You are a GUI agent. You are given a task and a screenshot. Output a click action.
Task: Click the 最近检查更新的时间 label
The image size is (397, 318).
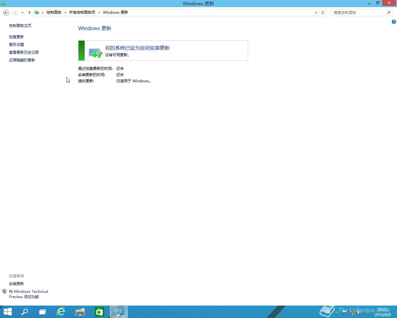tap(96, 69)
